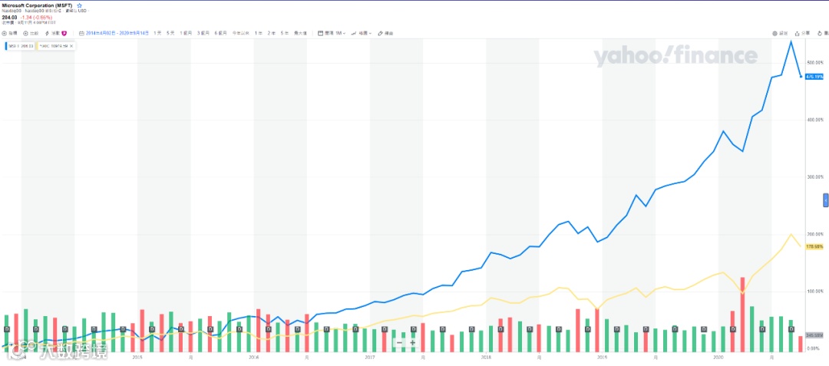The height and width of the screenshot is (366, 829).
Task: Open the 1M interval dropdown
Action: tap(332, 33)
